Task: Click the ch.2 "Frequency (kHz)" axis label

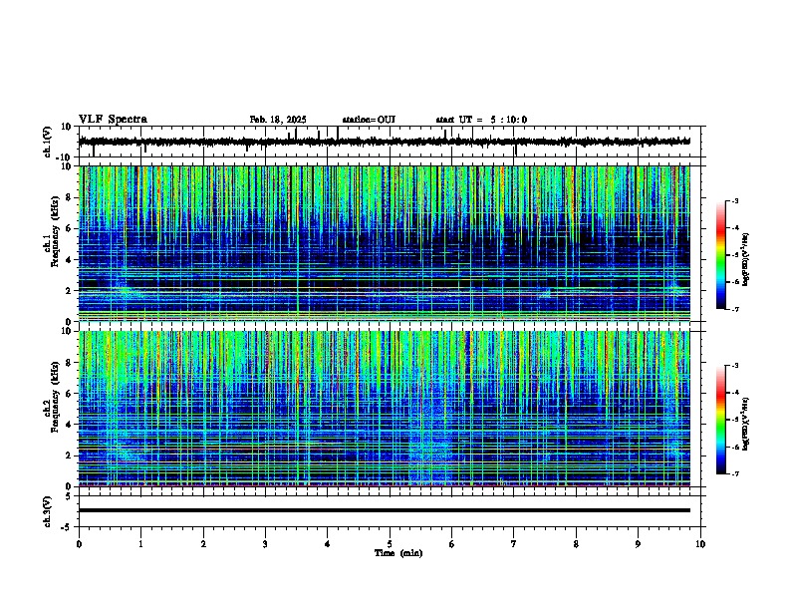Action: click(55, 397)
